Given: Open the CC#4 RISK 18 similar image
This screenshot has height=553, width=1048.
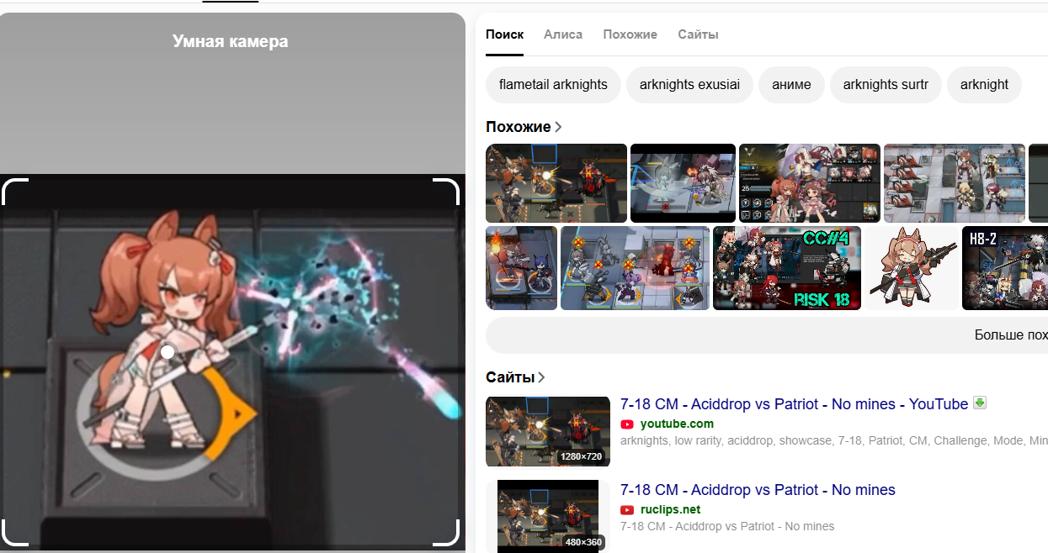Looking at the screenshot, I should [787, 268].
